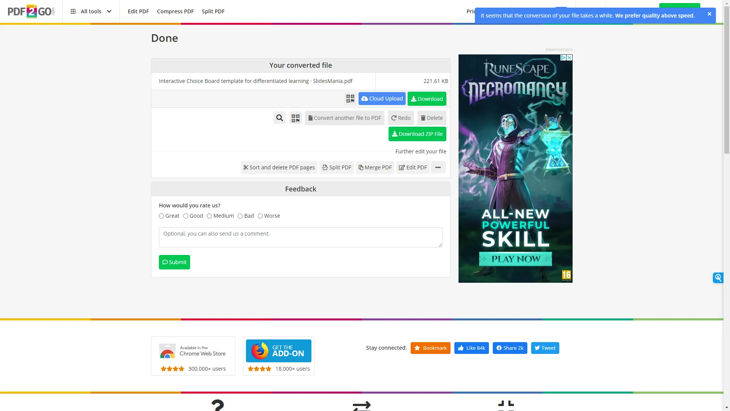Click the Search magnifier icon
This screenshot has width=730, height=411.
click(280, 118)
